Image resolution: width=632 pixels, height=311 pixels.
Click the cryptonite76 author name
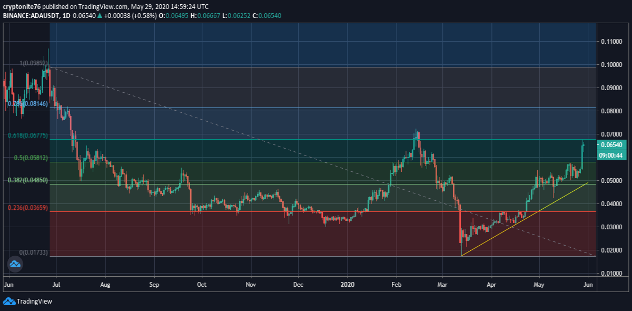[21, 7]
